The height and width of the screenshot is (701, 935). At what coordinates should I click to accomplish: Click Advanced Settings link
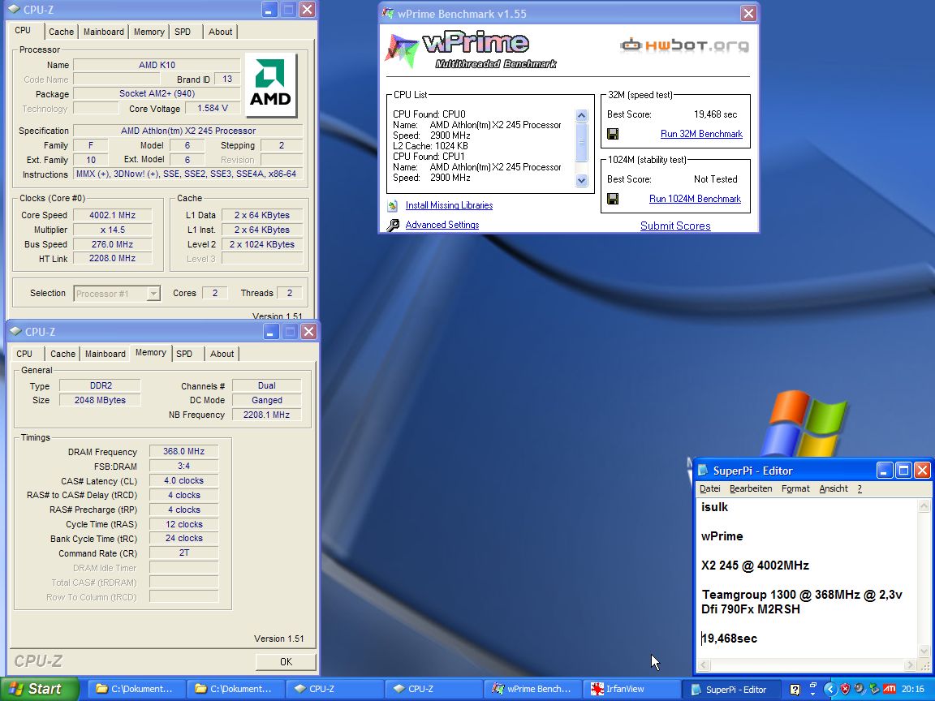(x=442, y=225)
